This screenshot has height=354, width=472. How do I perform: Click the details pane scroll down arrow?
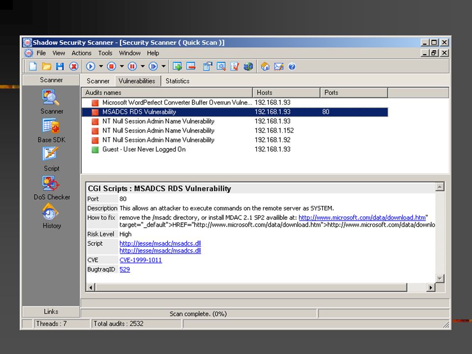click(x=440, y=278)
